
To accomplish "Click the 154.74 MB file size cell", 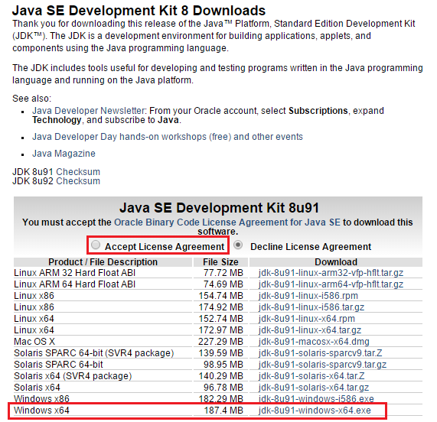I will click(x=220, y=296).
